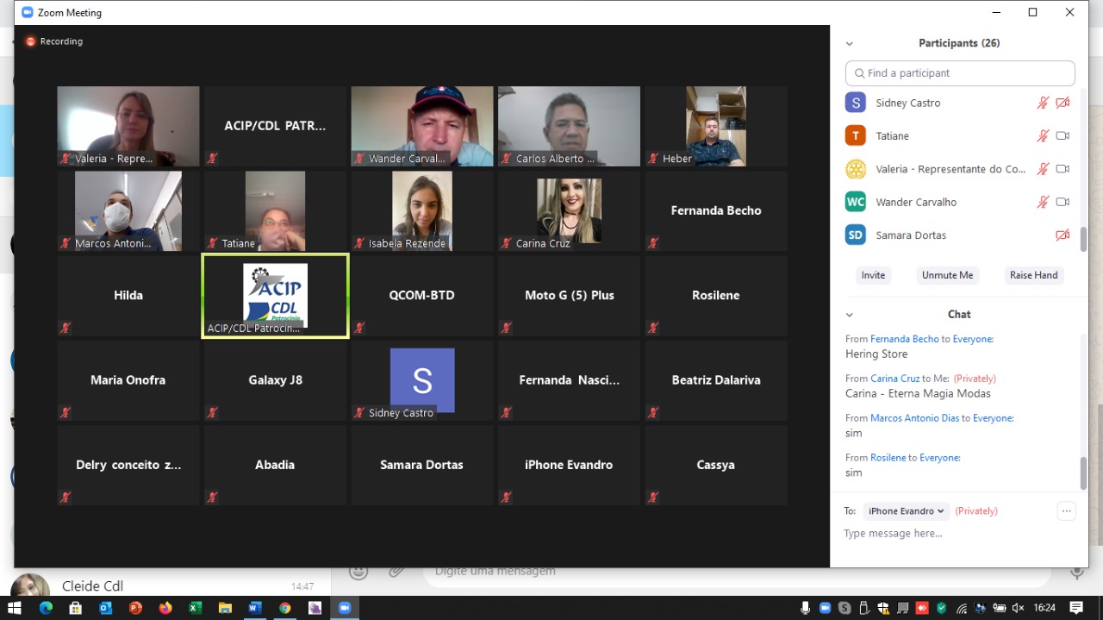The height and width of the screenshot is (620, 1103).
Task: Open the chat recipient dropdown iPhone Evandro
Action: coord(906,511)
